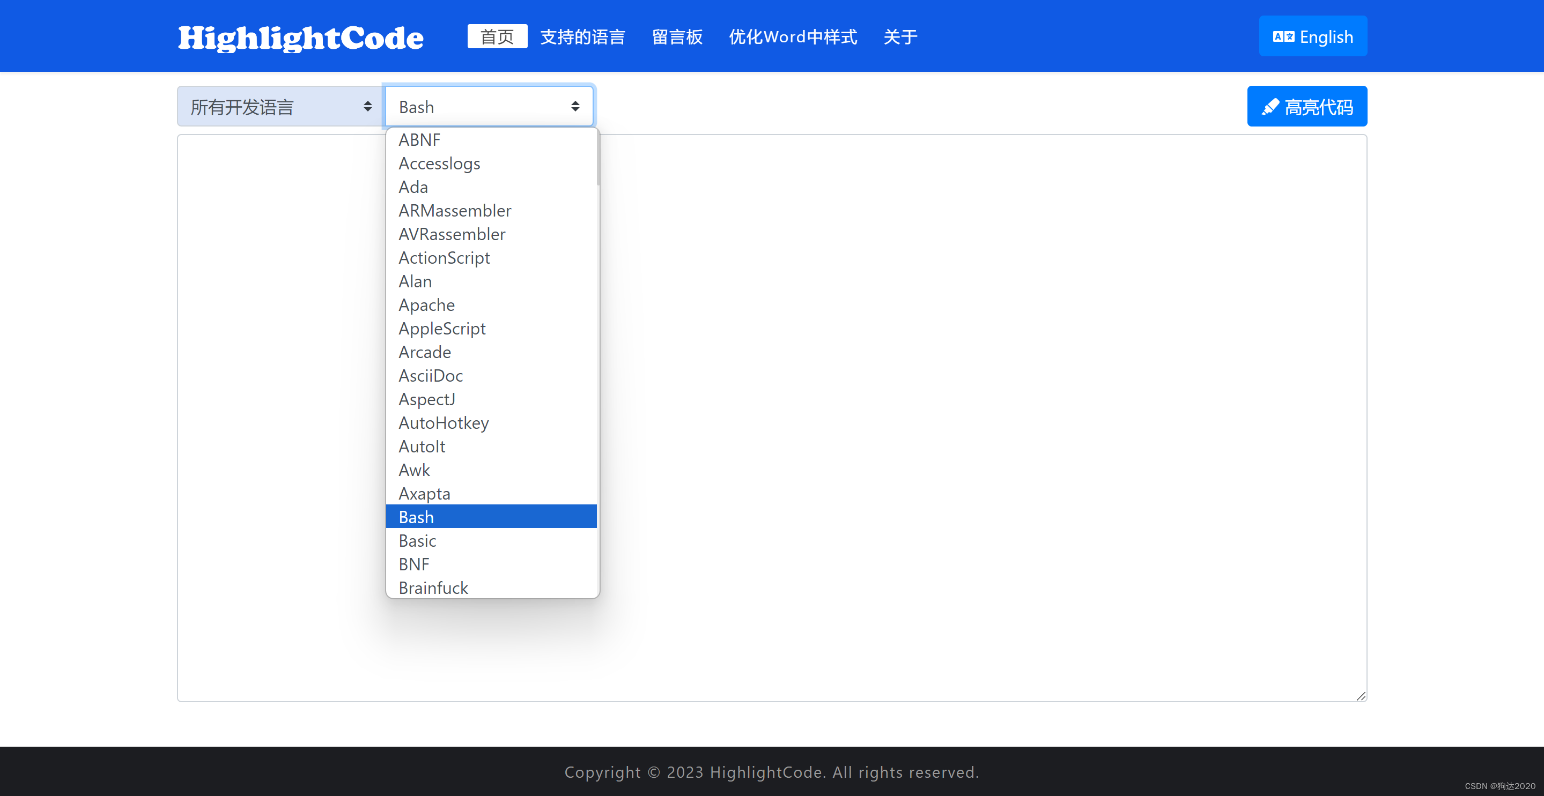
Task: Switch to the 首页 tab
Action: click(x=497, y=36)
